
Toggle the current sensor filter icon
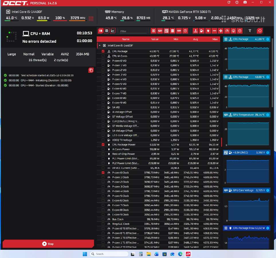tap(214, 31)
